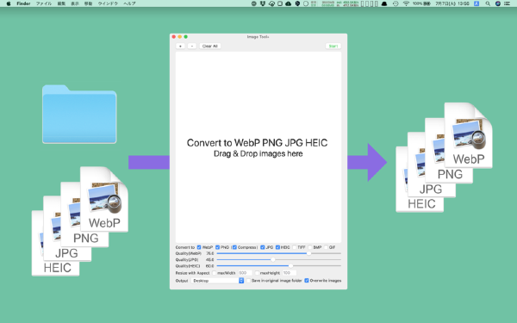The image size is (517, 323).
Task: Click the Quality(JPG) slider handle
Action: 272,260
